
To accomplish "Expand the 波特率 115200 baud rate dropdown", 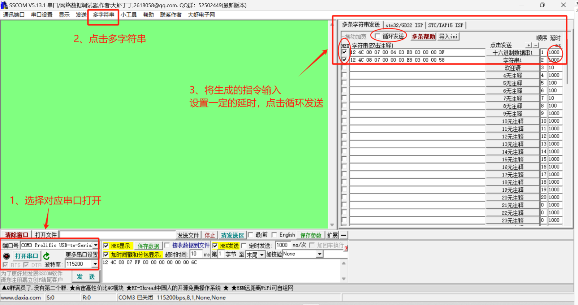I will (95, 264).
